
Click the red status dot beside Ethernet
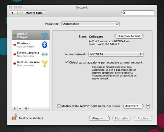point(15,54)
